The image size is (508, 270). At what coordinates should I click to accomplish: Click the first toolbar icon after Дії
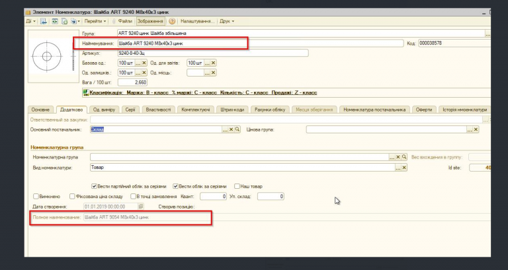coord(44,21)
